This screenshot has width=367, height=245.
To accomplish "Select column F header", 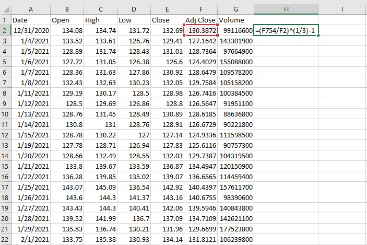I will coord(200,8).
